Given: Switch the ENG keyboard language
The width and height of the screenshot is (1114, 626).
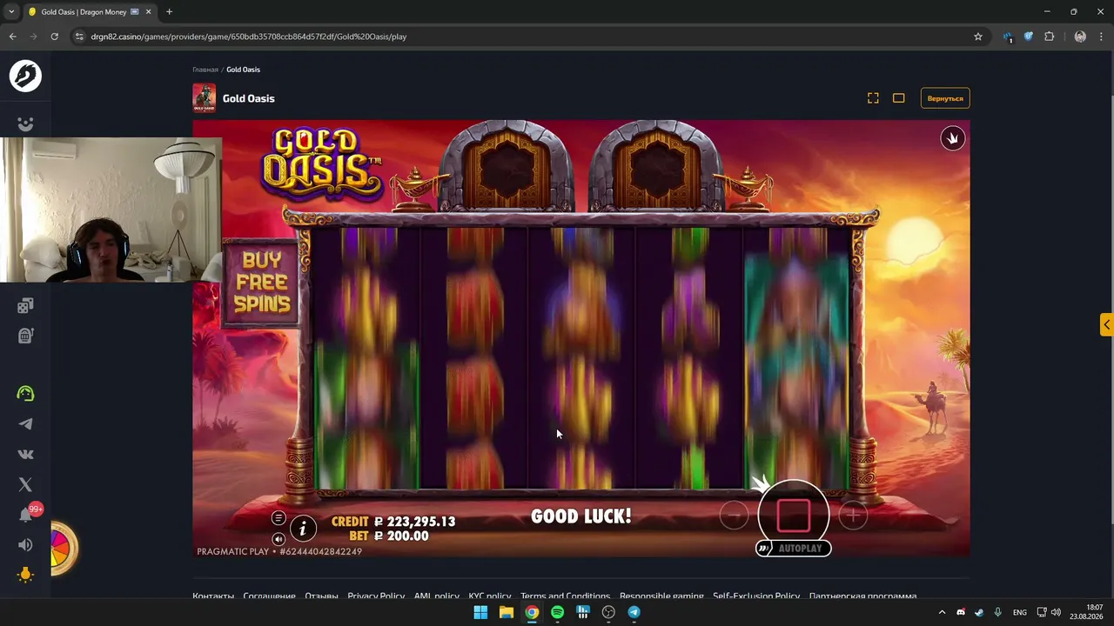Looking at the screenshot, I should [1019, 612].
